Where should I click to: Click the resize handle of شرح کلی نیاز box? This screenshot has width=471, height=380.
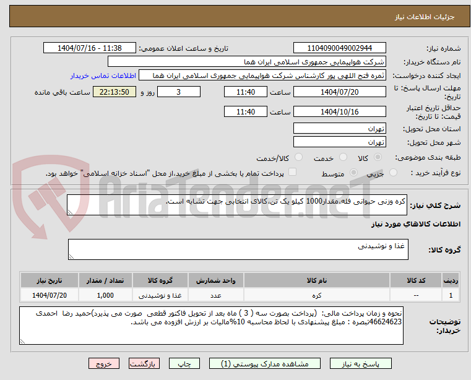pyautogui.click(x=70, y=212)
